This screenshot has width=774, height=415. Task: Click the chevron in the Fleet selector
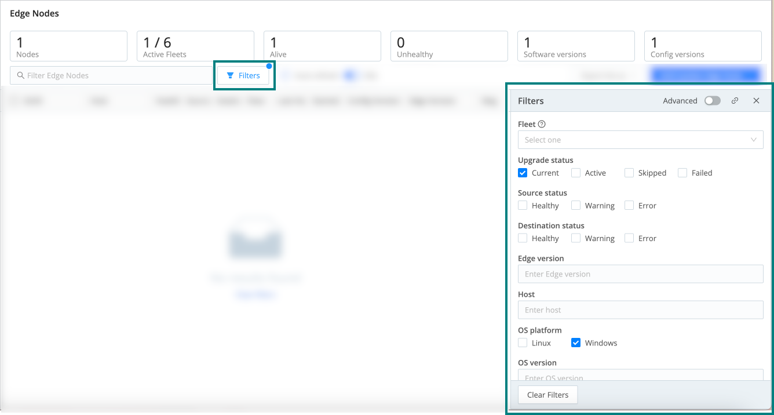click(754, 140)
